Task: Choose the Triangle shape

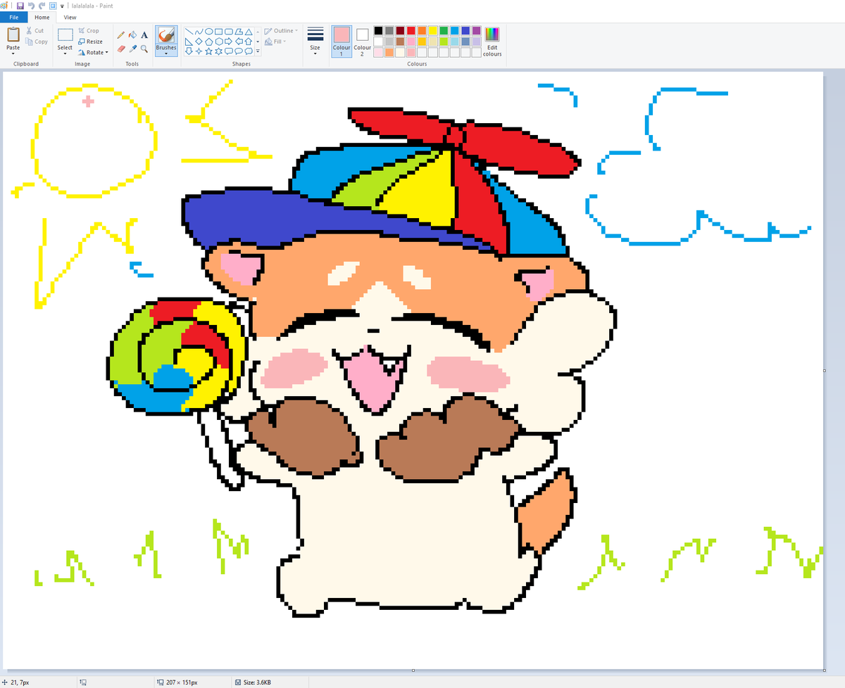Action: [249, 31]
